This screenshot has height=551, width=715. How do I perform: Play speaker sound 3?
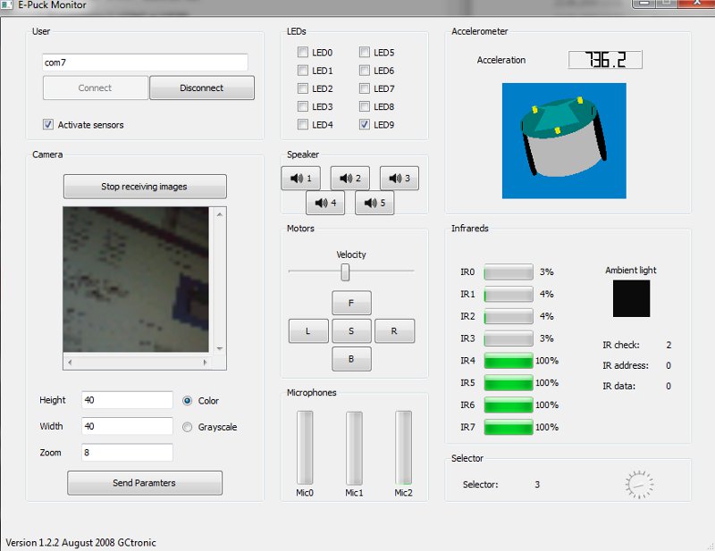pyautogui.click(x=399, y=179)
